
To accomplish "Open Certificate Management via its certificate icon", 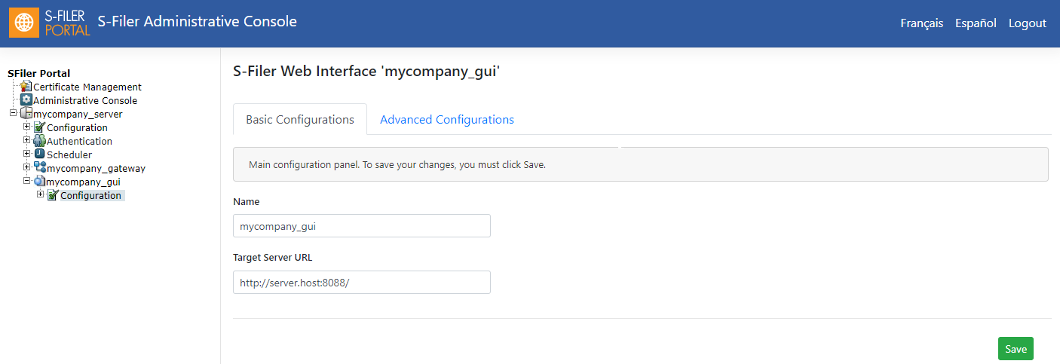I will pos(26,87).
